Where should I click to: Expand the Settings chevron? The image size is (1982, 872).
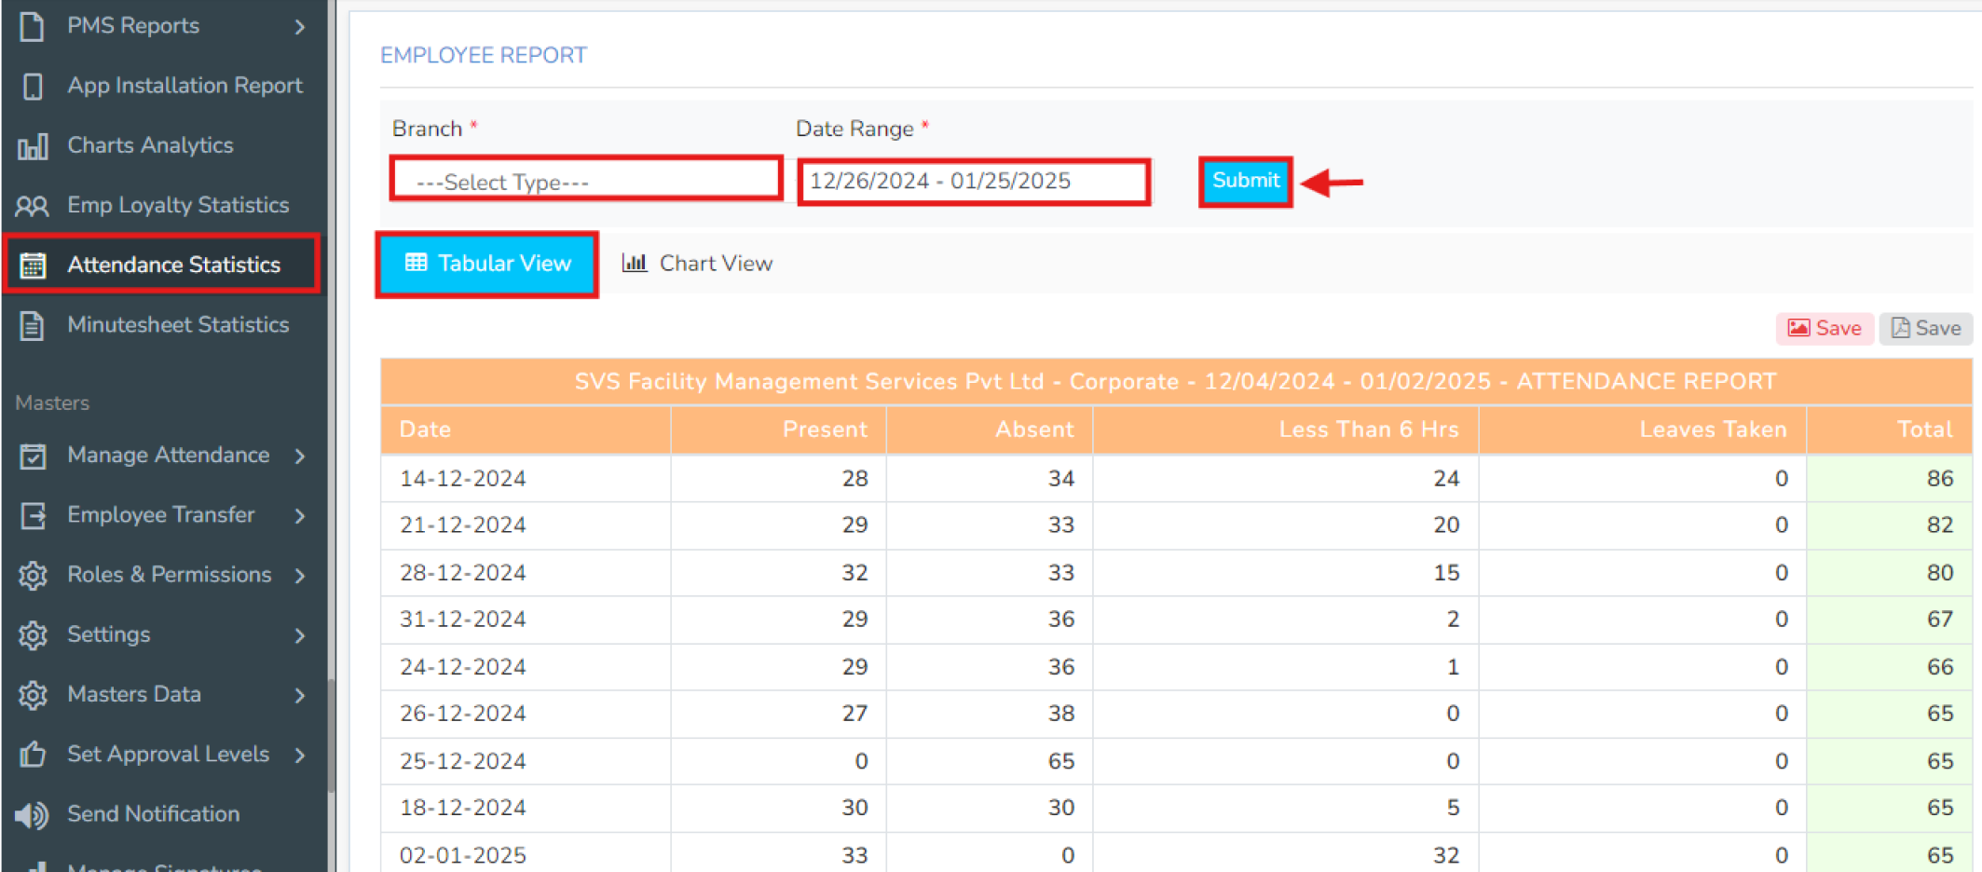coord(300,635)
